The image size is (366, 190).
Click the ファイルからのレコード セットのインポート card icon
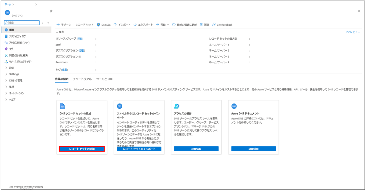pos(120,106)
